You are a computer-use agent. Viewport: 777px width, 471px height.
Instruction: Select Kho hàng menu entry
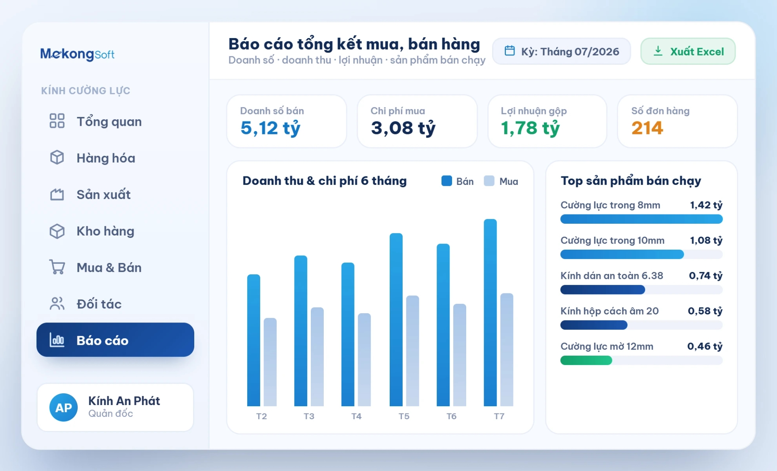[115, 231]
